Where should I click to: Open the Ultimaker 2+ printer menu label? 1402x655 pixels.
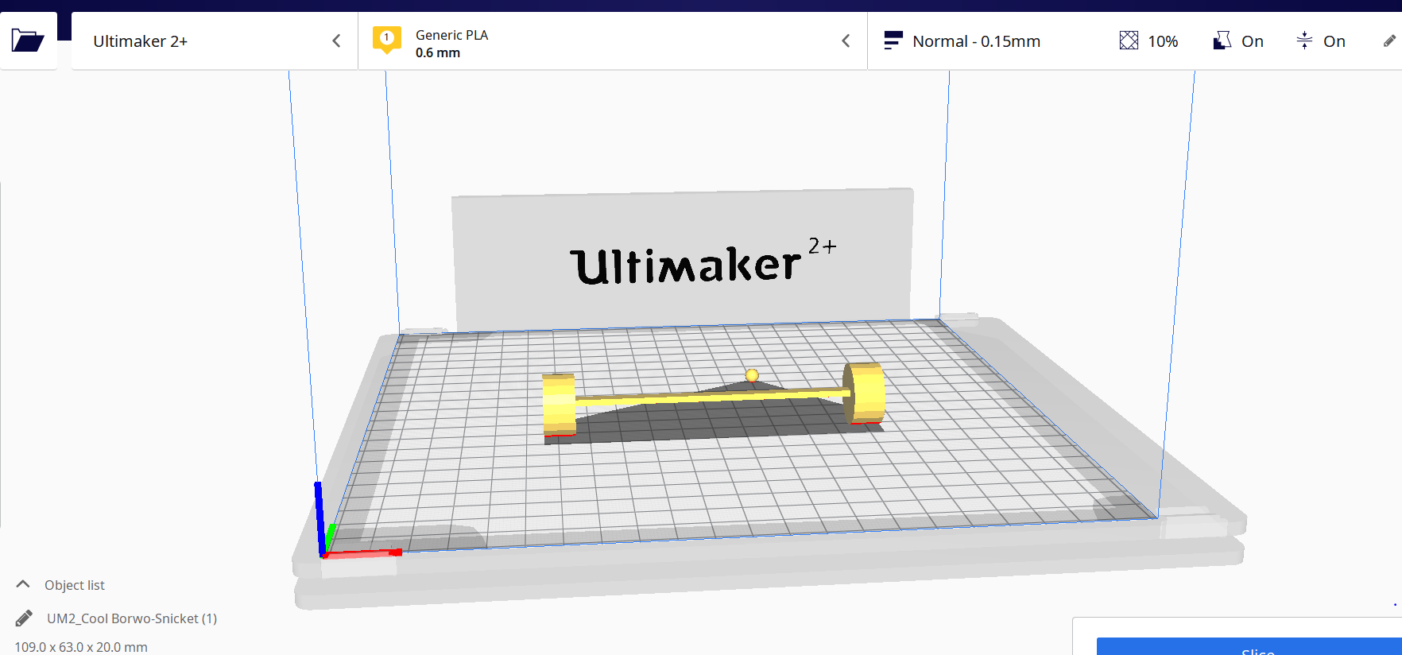(141, 41)
